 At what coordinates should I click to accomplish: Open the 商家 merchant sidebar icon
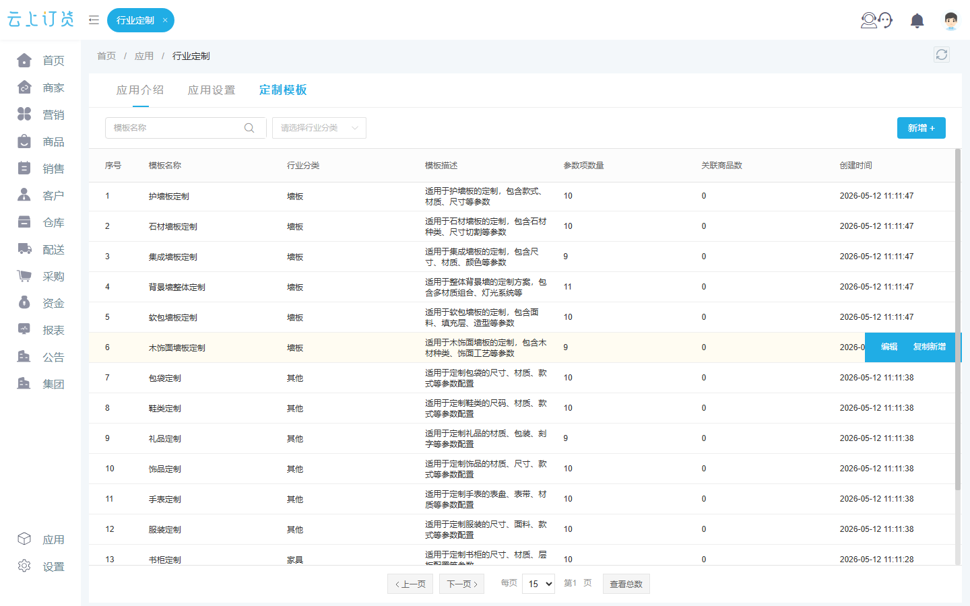tap(24, 88)
